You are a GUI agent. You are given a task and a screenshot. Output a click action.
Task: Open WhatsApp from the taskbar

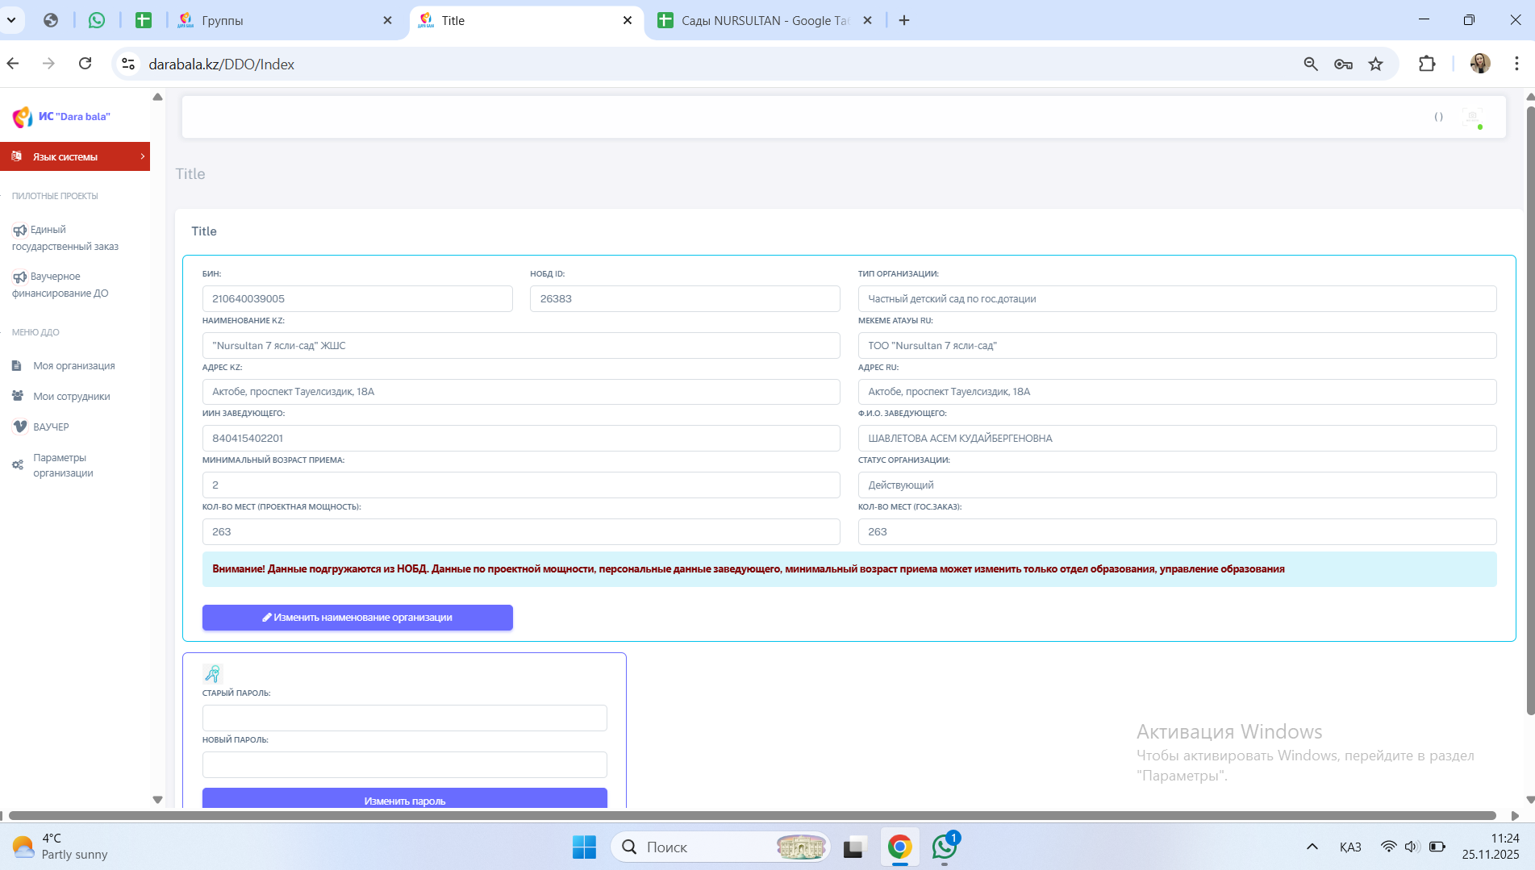[x=945, y=847]
